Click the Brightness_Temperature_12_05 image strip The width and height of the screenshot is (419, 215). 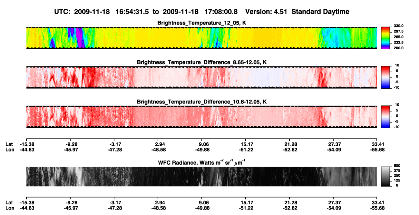(x=201, y=38)
